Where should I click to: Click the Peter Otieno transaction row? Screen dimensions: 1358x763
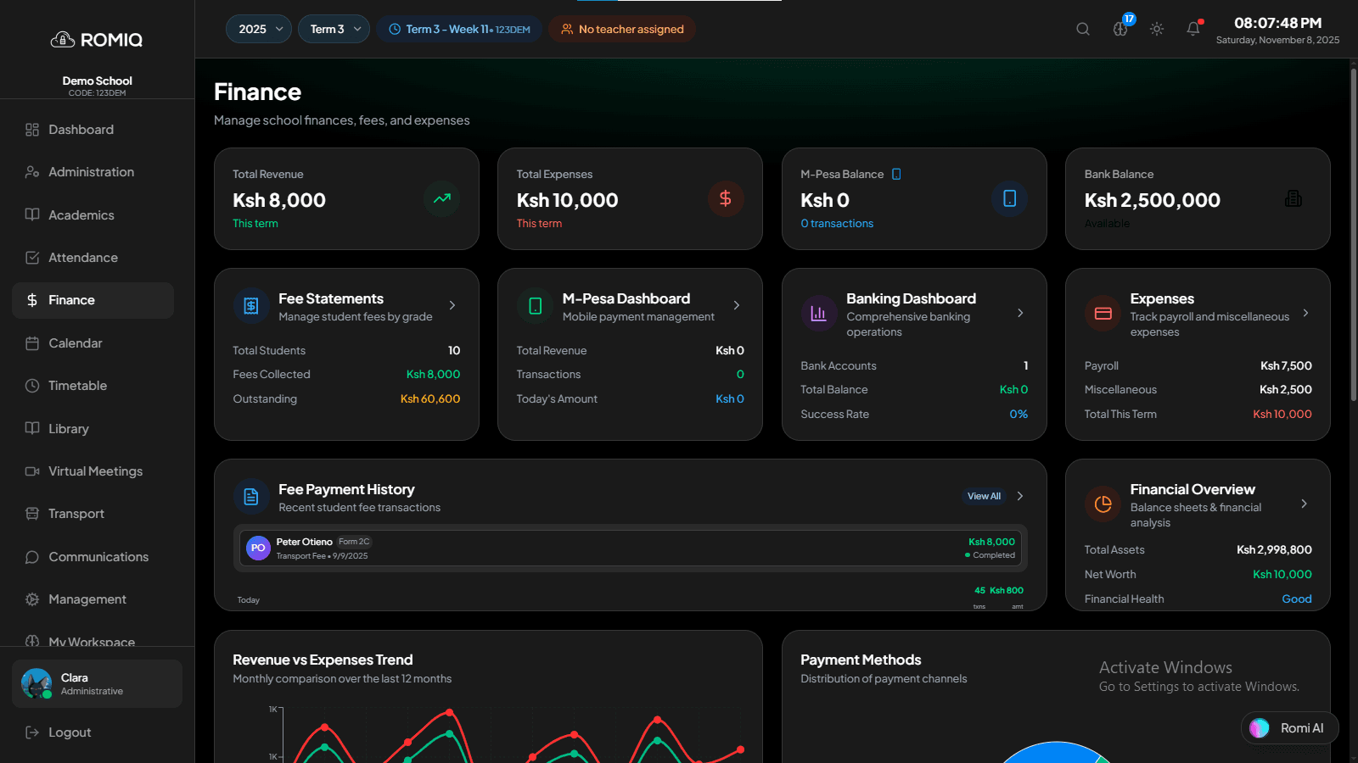630,549
